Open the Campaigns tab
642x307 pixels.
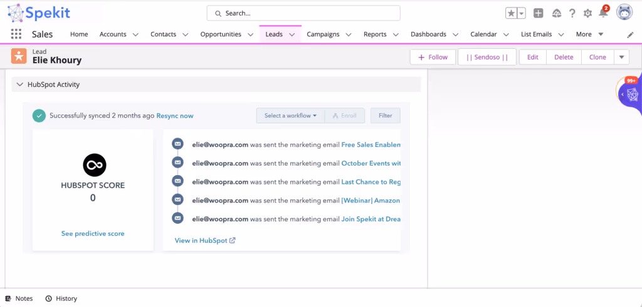(323, 34)
